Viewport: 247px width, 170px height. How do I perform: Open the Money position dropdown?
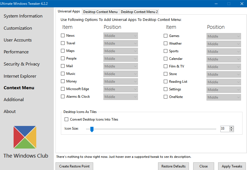[x=121, y=82]
